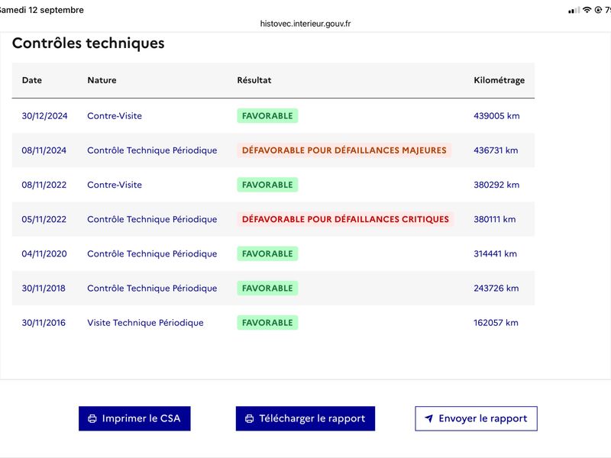Click the Visite Technique Périodique entry
Image resolution: width=611 pixels, height=458 pixels.
[x=145, y=323]
